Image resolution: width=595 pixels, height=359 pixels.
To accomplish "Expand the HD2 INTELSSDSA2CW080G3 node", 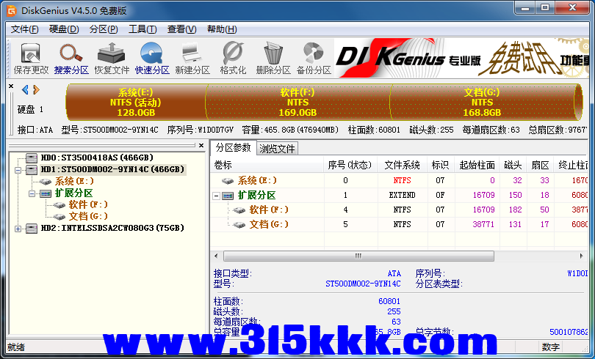I will point(18,229).
